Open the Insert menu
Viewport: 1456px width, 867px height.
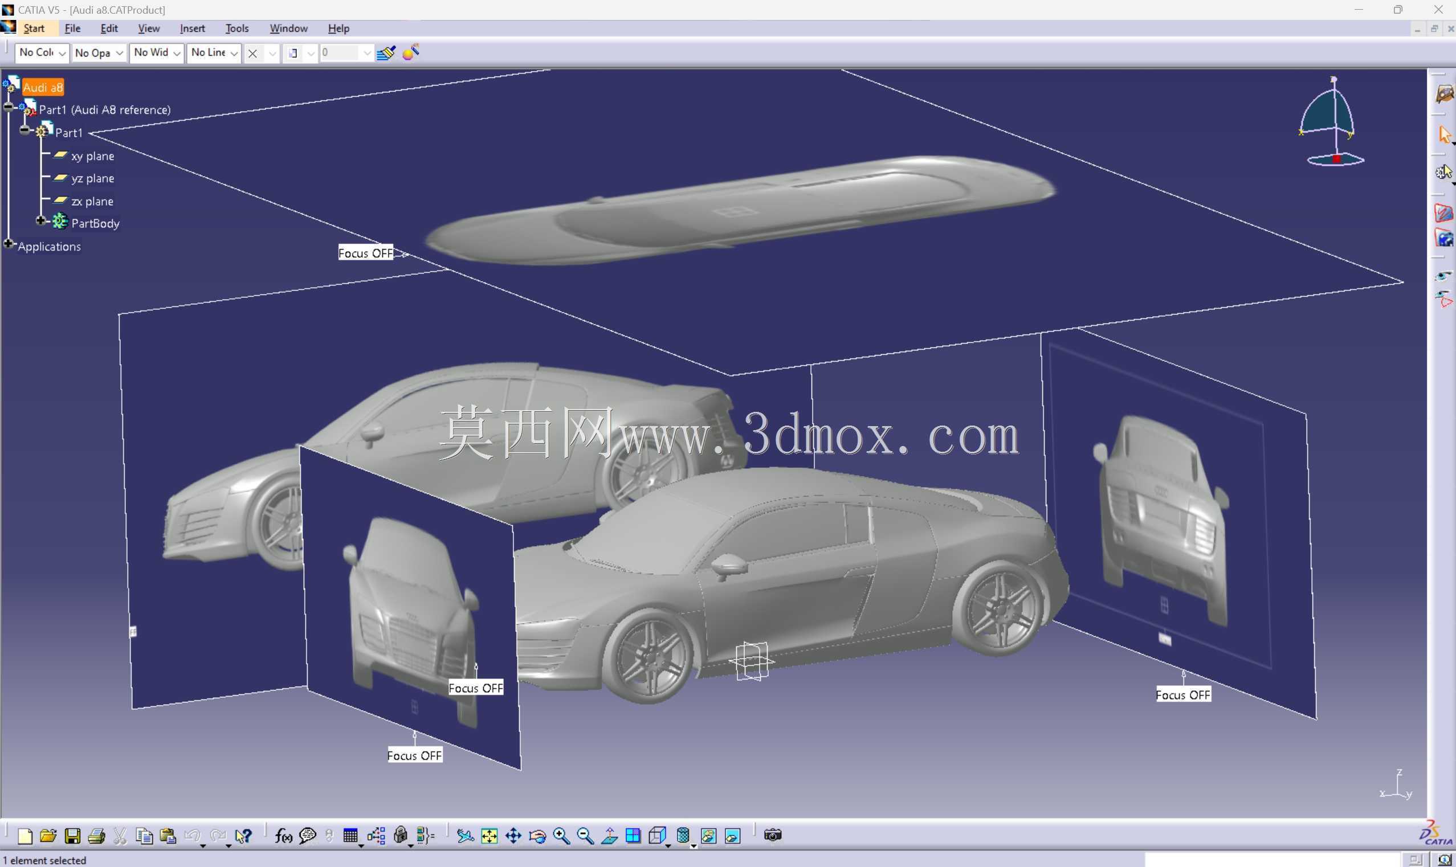point(192,28)
